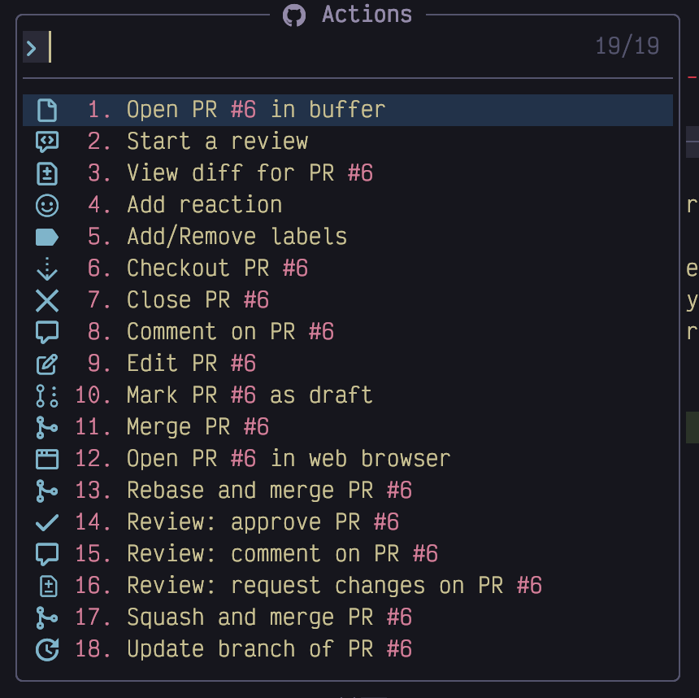699x698 pixels.
Task: Click the diff icon beside "View diff for PR #6"
Action: (x=46, y=172)
